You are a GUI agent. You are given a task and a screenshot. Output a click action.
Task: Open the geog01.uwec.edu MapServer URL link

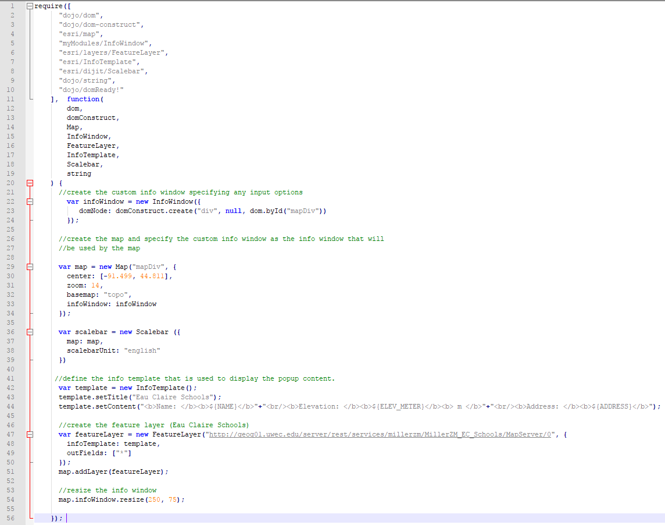coord(380,435)
